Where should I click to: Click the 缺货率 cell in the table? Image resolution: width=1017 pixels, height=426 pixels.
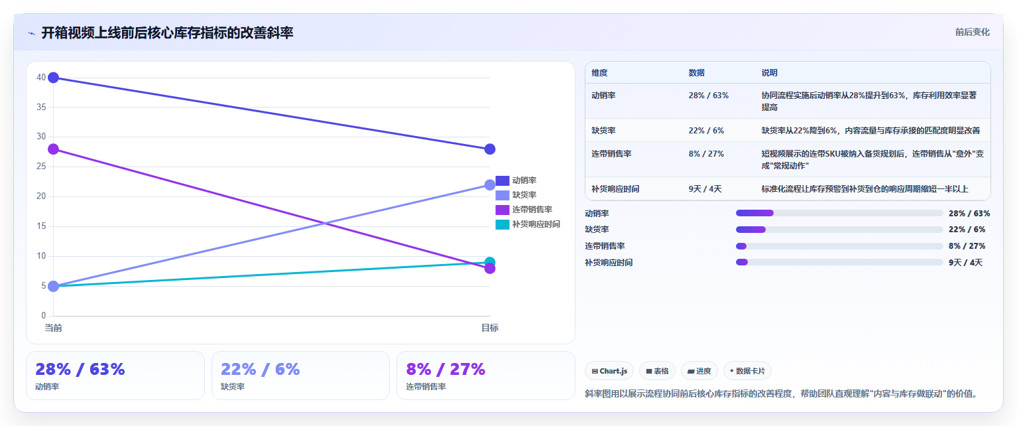click(634, 130)
